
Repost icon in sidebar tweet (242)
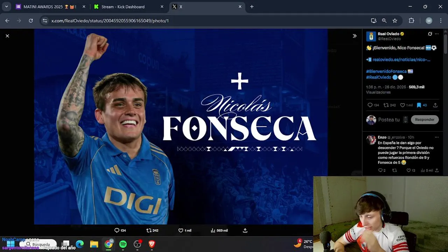(386, 105)
